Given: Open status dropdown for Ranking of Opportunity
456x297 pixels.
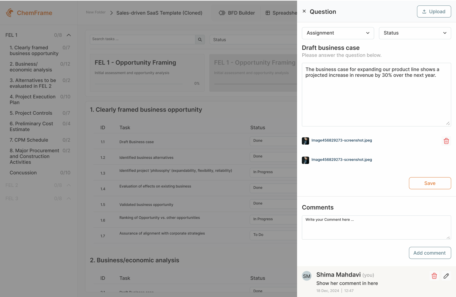Looking at the screenshot, I should click(273, 219).
